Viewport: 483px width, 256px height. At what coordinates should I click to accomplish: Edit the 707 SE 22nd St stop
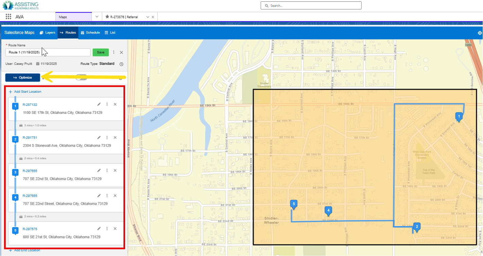99,170
